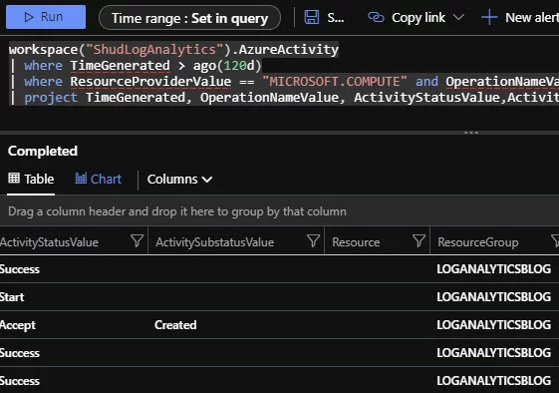Filter the ActivityStatusValue column
Image resolution: width=559 pixels, height=393 pixels.
click(x=137, y=241)
